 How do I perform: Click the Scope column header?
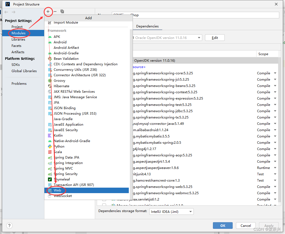tap(267, 54)
